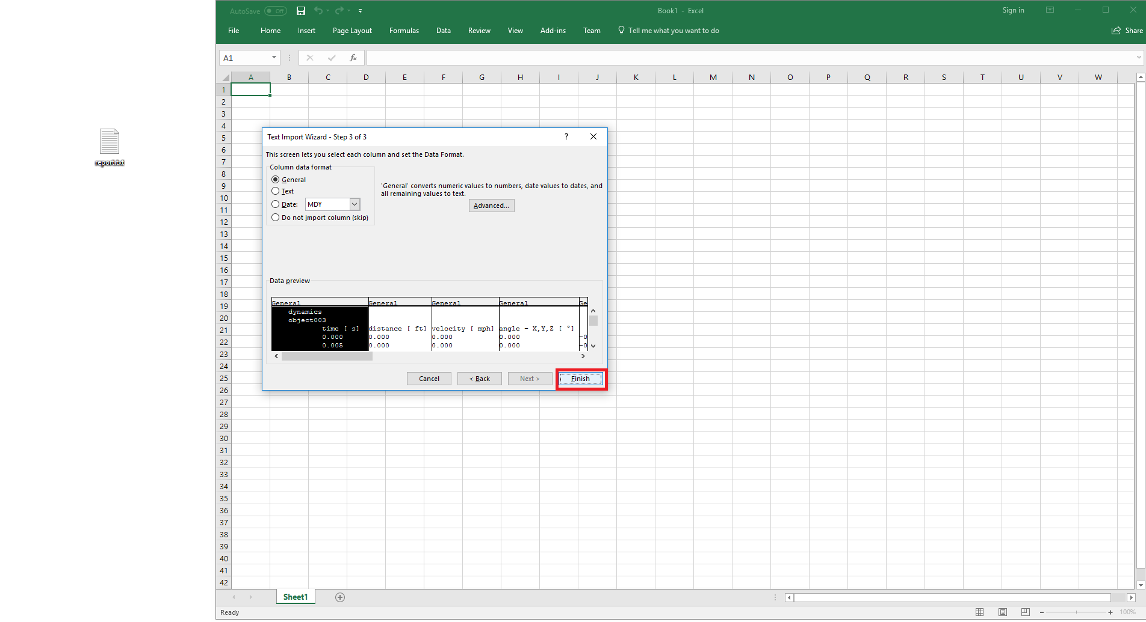Screen dimensions: 1146x622
Task: Click the Sign in link
Action: click(x=1013, y=10)
